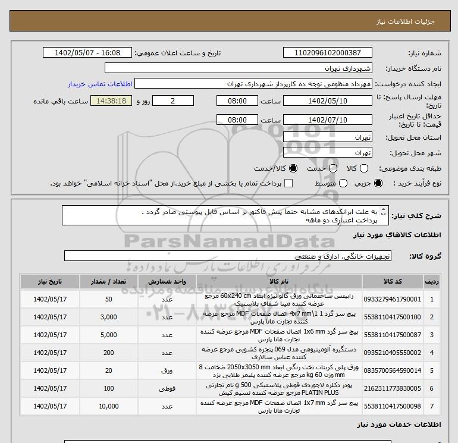458x443 pixels.
Task: Click item code 0935210405550002
Action: click(x=393, y=353)
